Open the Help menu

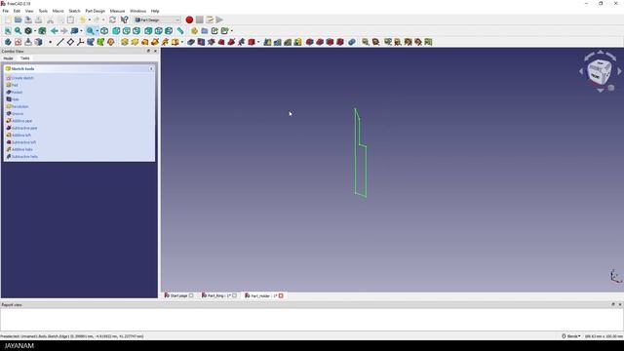(x=155, y=11)
